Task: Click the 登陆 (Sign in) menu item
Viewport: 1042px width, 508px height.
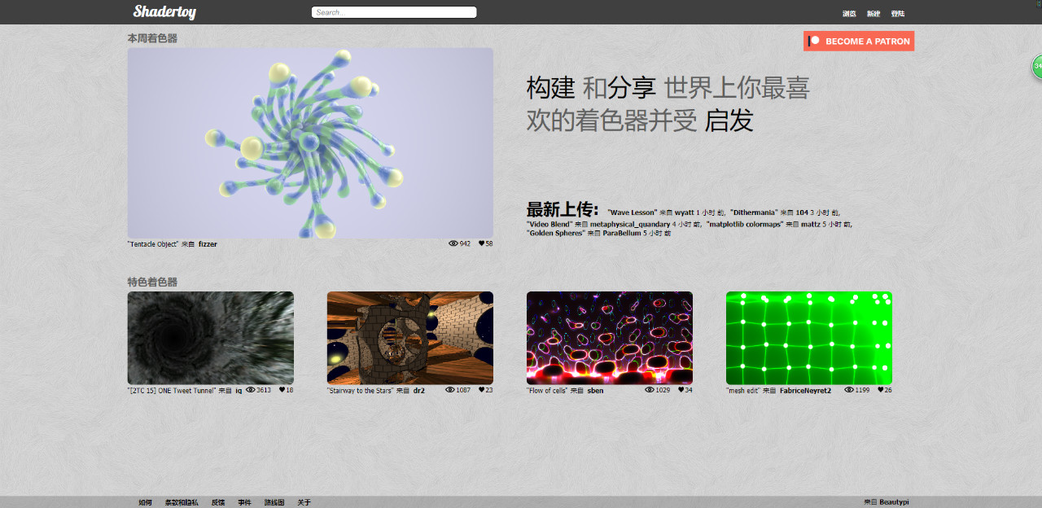Action: tap(898, 14)
